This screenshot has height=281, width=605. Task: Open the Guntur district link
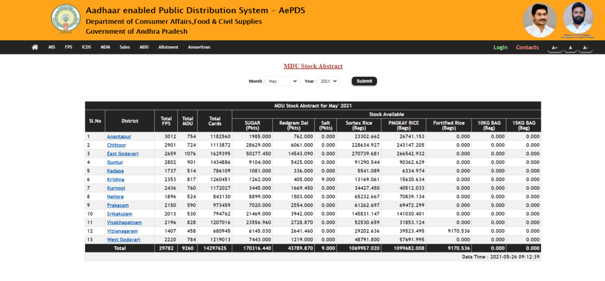pyautogui.click(x=115, y=162)
